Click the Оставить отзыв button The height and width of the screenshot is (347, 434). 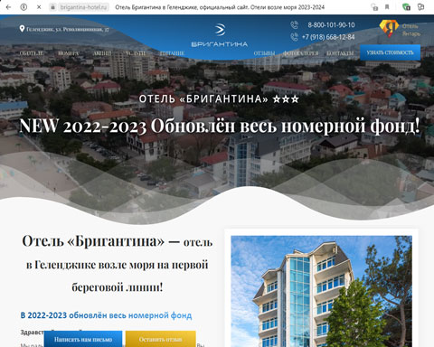tap(161, 339)
